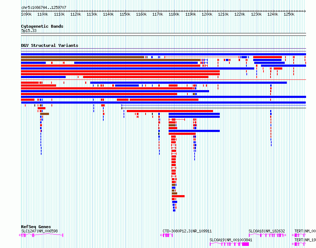Screen dimensions: 316x248
Task: Click the 1190k coordinate label
Action: 191,14
